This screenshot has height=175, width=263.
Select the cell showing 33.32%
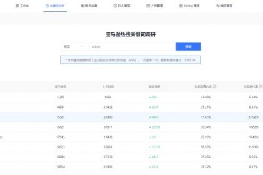click(206, 167)
